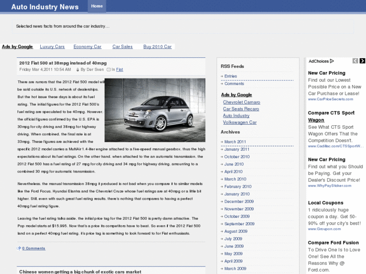Open the Local Coupons ad
The image size is (366, 274).
tap(326, 203)
